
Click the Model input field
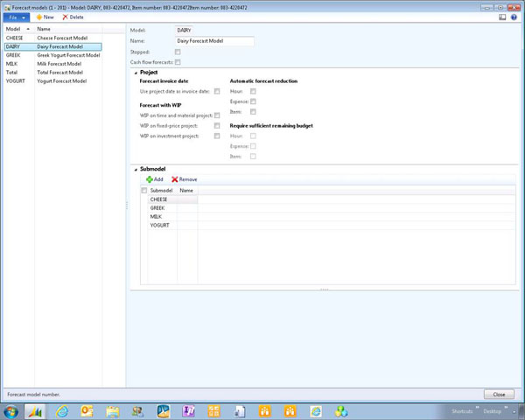point(184,30)
